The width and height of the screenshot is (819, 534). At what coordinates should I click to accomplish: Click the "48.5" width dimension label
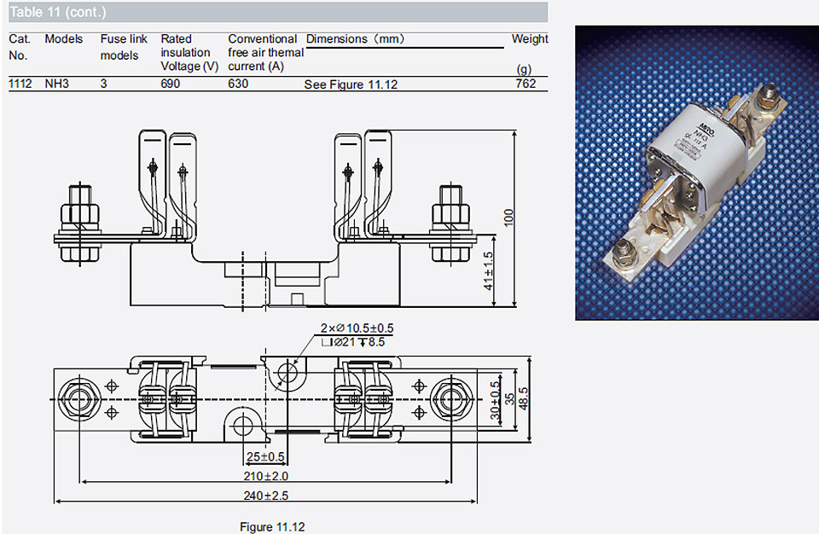(x=523, y=399)
